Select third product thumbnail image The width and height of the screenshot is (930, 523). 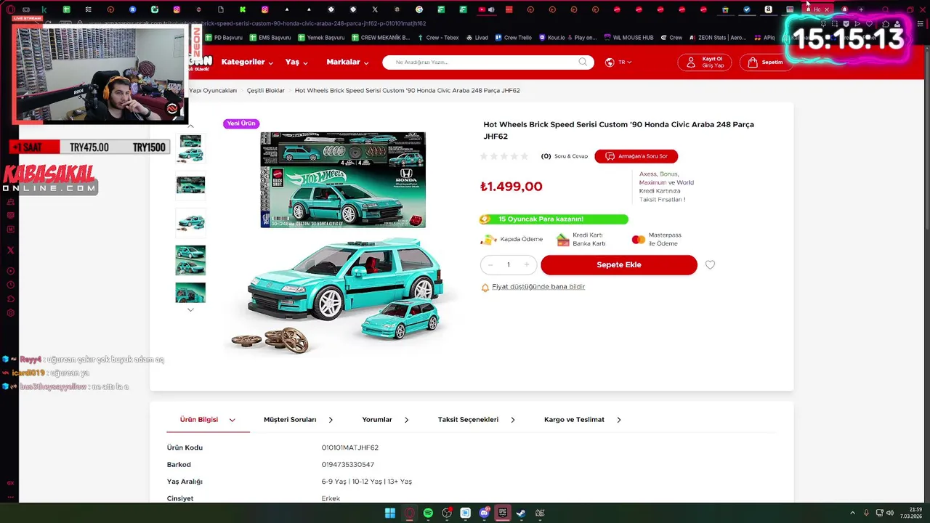point(190,223)
